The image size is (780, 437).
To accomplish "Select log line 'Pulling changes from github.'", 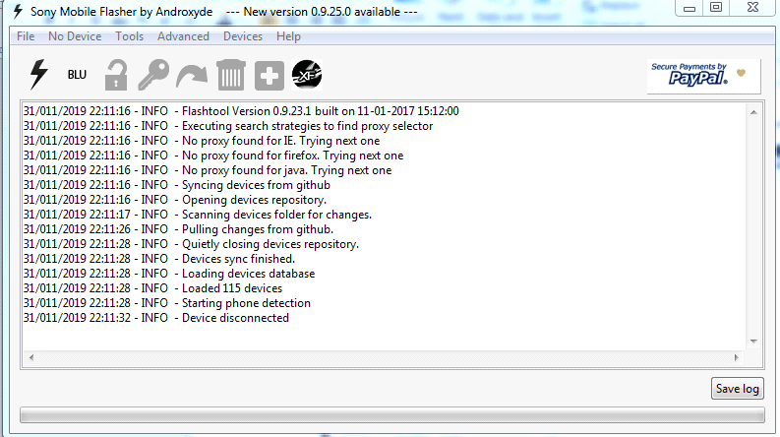I will coord(178,229).
